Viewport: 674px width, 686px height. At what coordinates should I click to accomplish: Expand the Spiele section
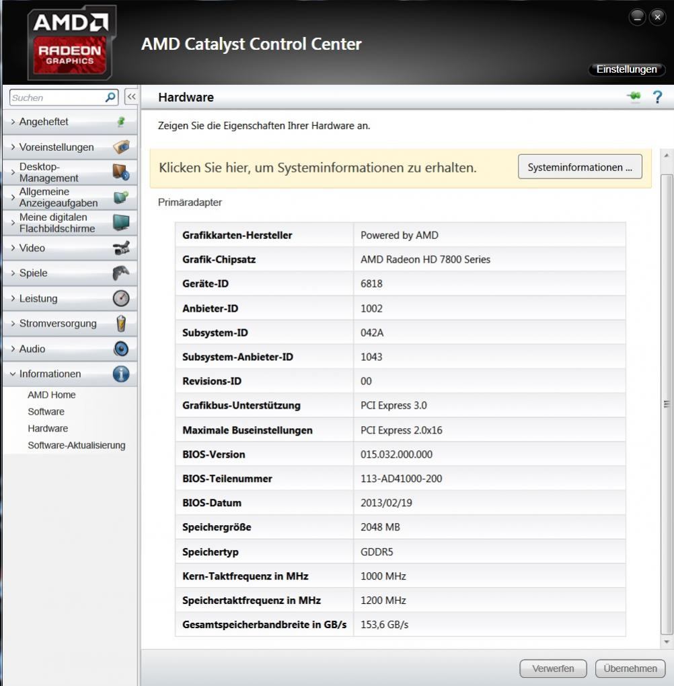70,273
